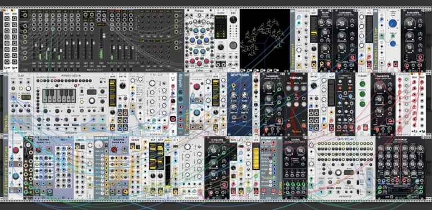This screenshot has width=432, height=210.
Task: Toggle the green RUN button on CLKD
Action: coord(21,89)
